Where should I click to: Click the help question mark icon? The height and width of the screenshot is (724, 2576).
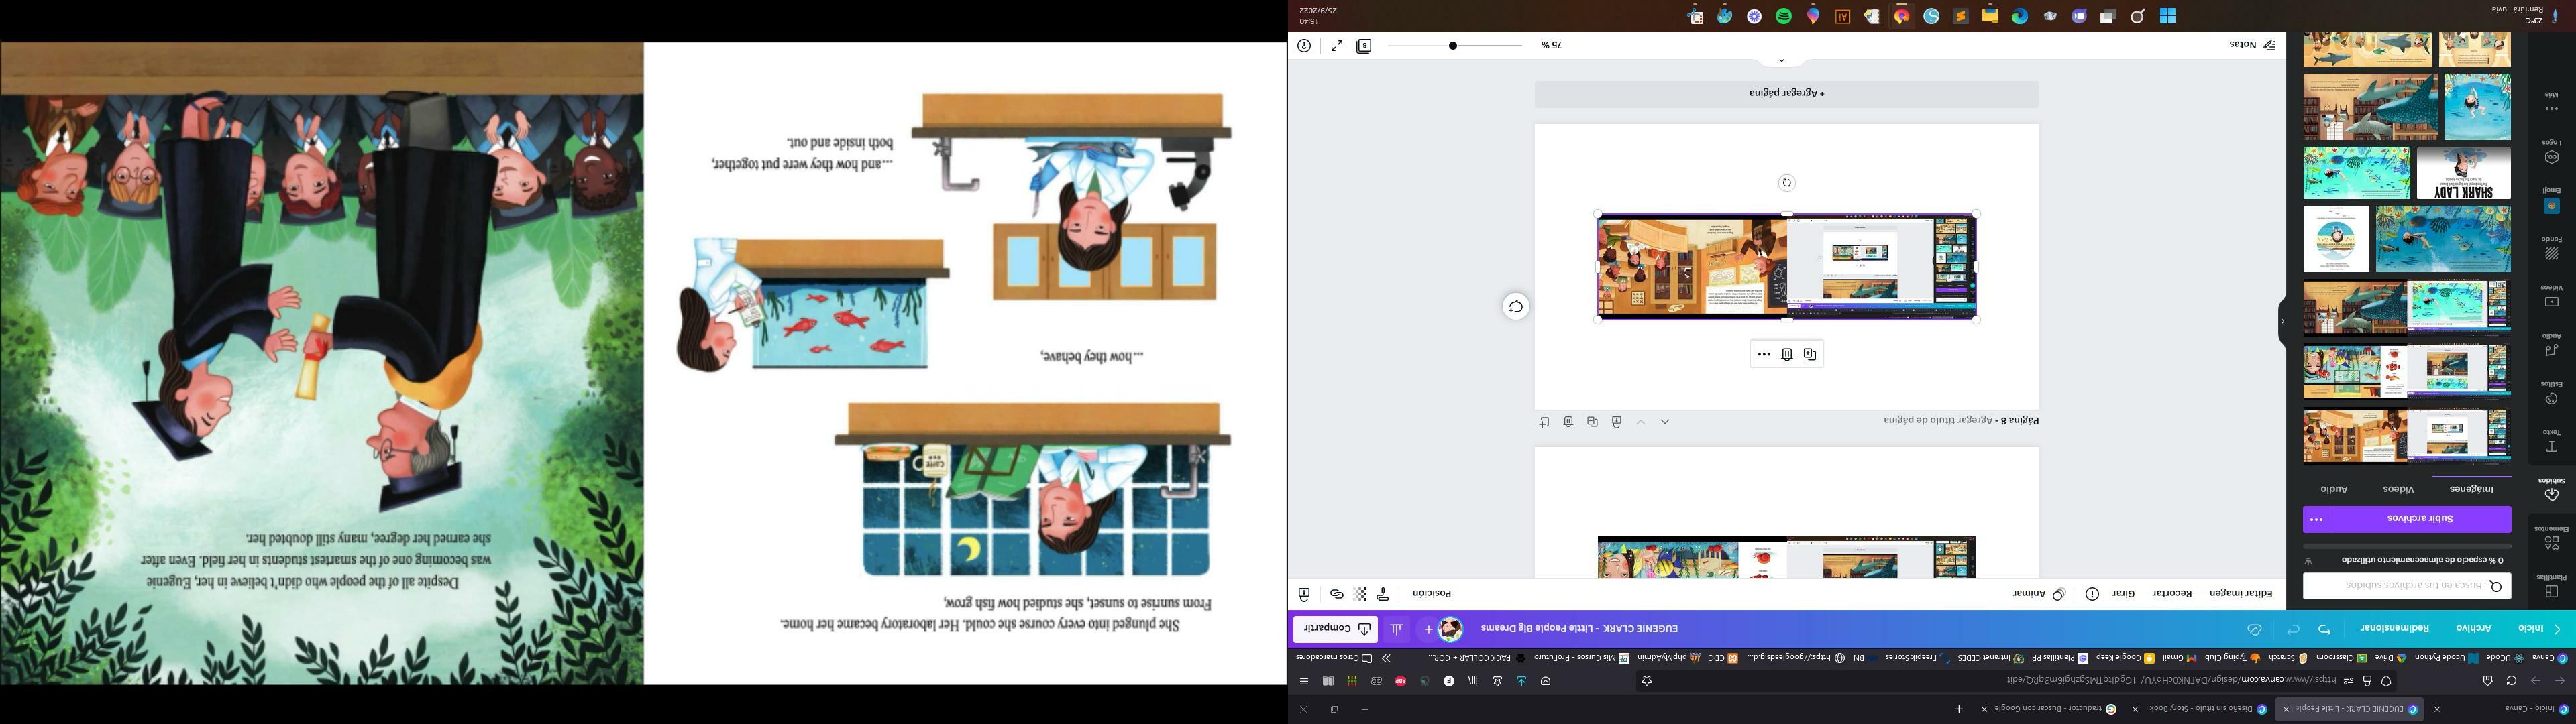pos(1304,46)
